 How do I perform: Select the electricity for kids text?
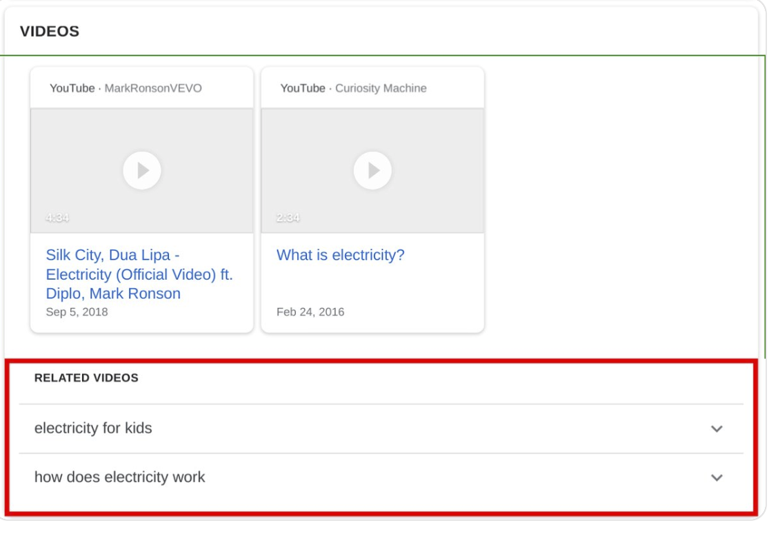[93, 429]
